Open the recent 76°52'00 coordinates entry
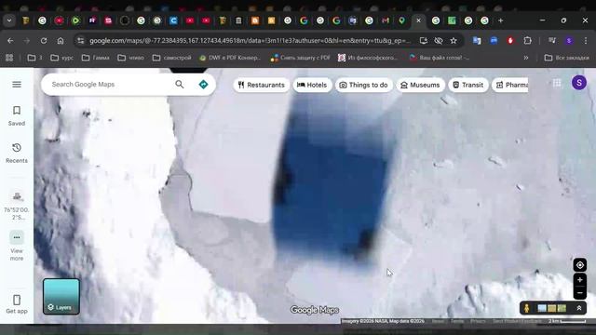 coord(17,205)
